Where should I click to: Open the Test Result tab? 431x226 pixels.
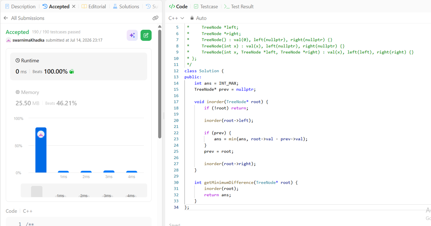pos(239,6)
